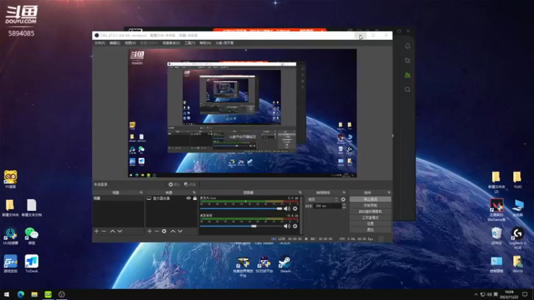Remove the selected source with the minus icon
Image resolution: width=534 pixels, height=300 pixels.
coord(157,231)
